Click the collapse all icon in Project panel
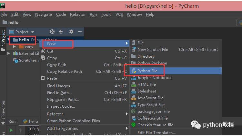242x136 pixels. 61,32
